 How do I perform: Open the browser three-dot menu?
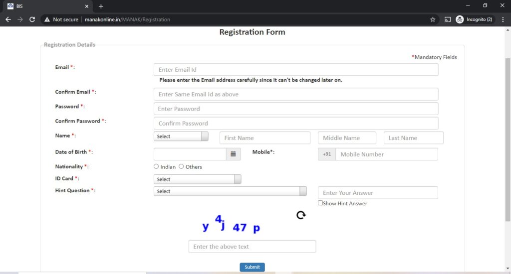click(x=503, y=19)
